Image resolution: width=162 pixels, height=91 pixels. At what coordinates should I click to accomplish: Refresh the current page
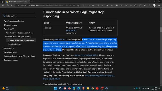(x=8, y=5)
